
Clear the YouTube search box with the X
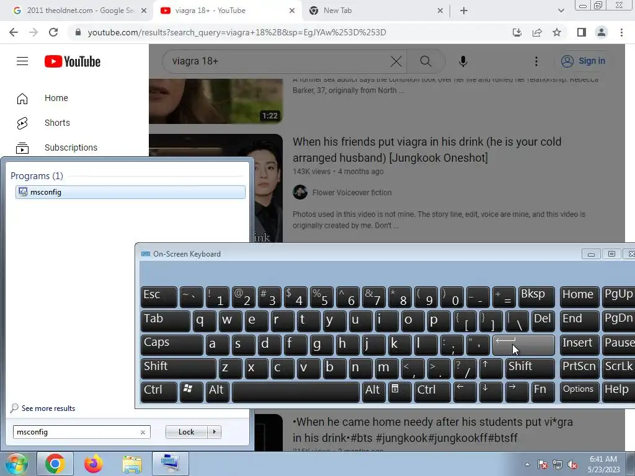(x=396, y=61)
